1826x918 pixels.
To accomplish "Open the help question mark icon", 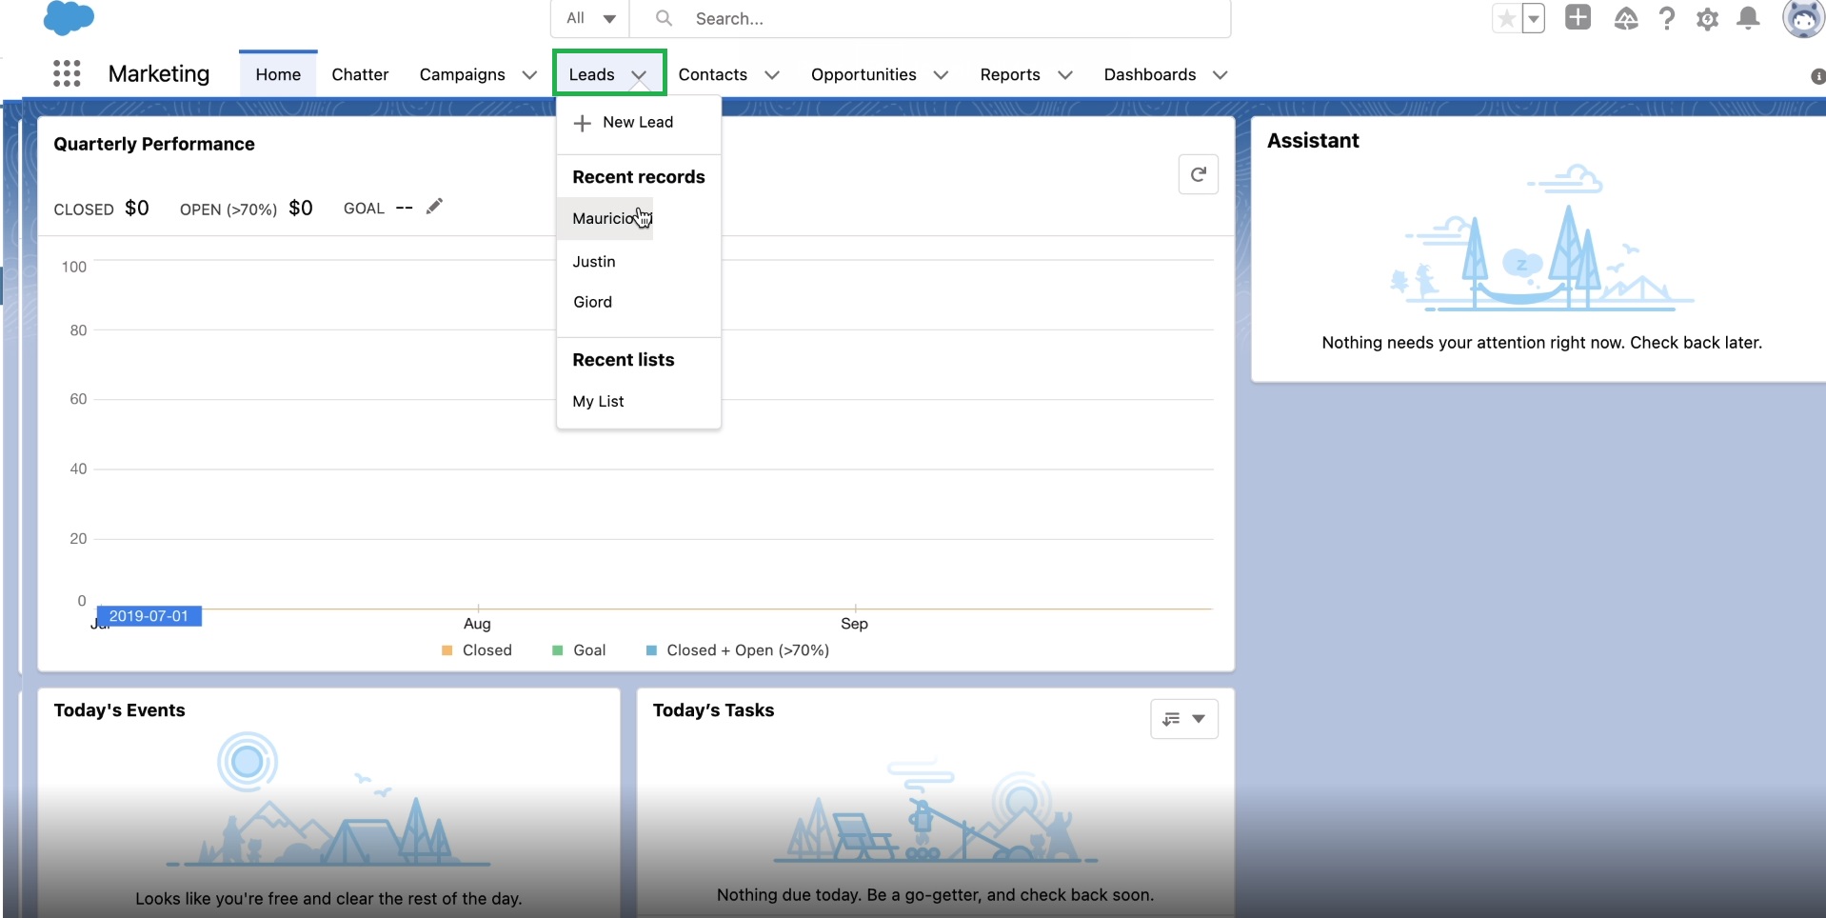I will pyautogui.click(x=1667, y=18).
